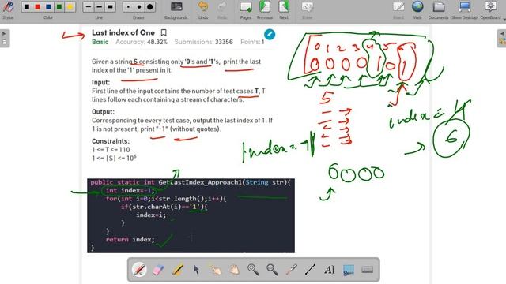Open the Erase options
Screen dimensions: 506x284
308,9
